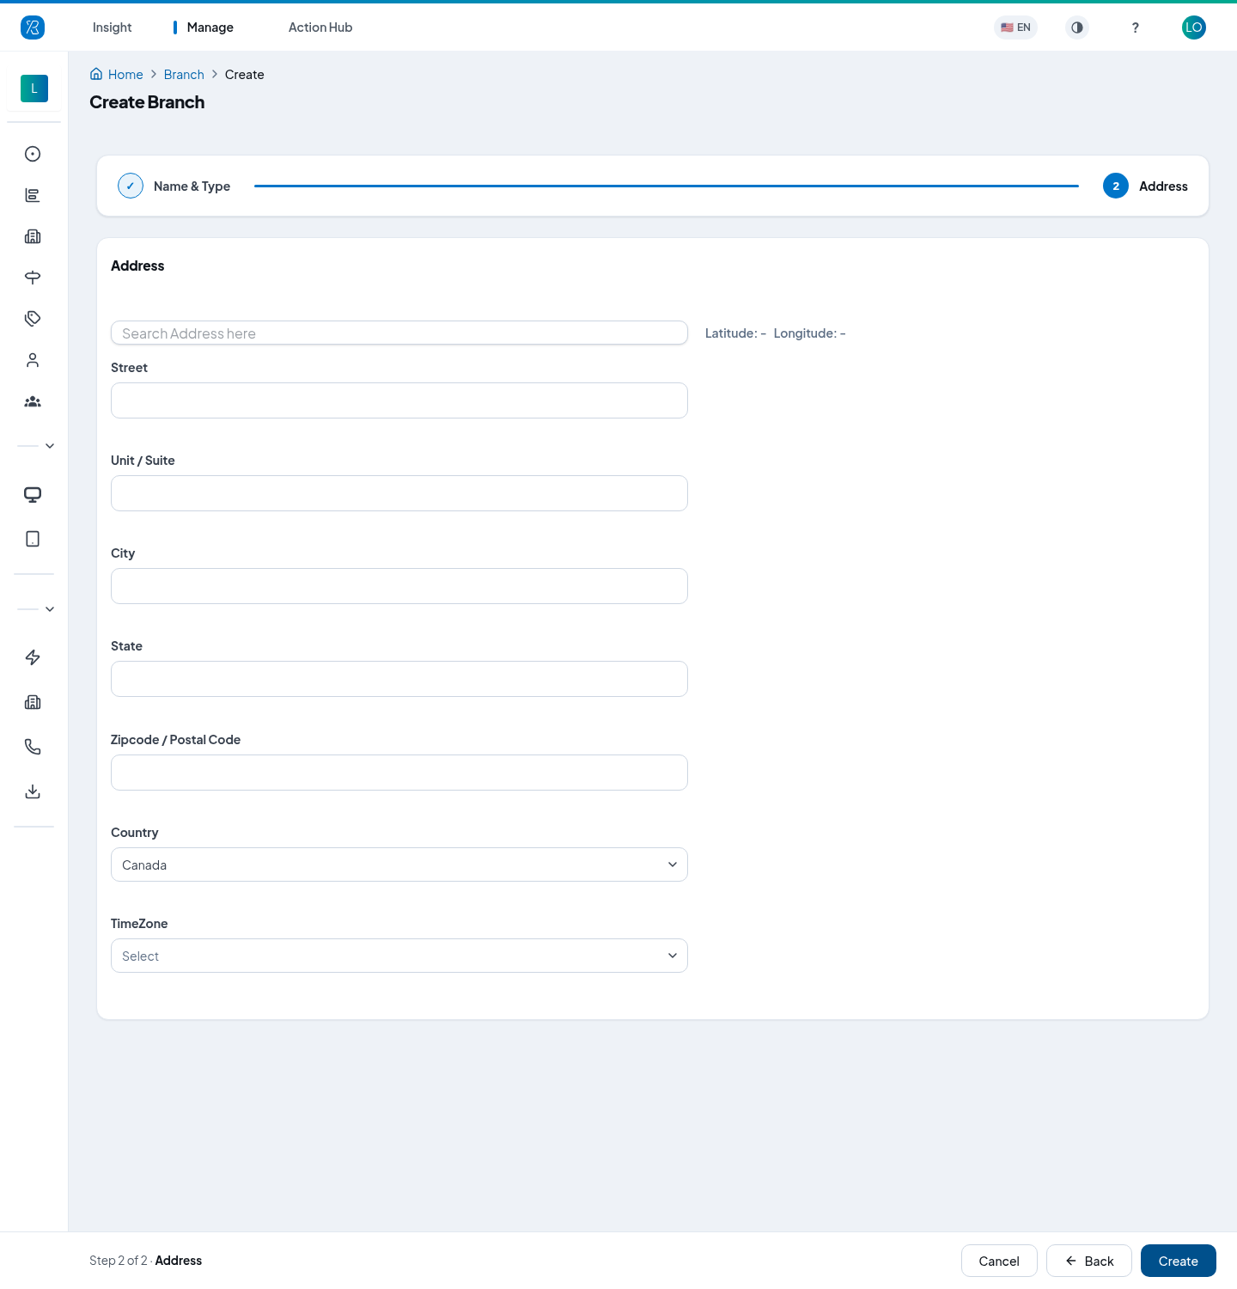The image size is (1237, 1289).
Task: Collapse the second sidebar section chevron, above the lightning bolt icon
Action: pyautogui.click(x=50, y=609)
